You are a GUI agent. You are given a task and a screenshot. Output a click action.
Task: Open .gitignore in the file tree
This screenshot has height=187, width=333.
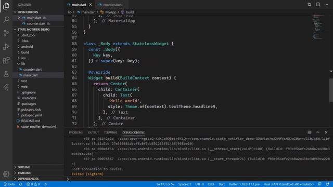(38, 92)
